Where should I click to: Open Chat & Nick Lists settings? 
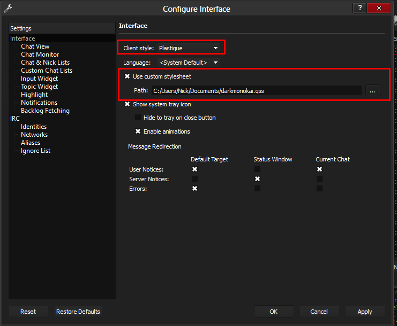tap(45, 63)
